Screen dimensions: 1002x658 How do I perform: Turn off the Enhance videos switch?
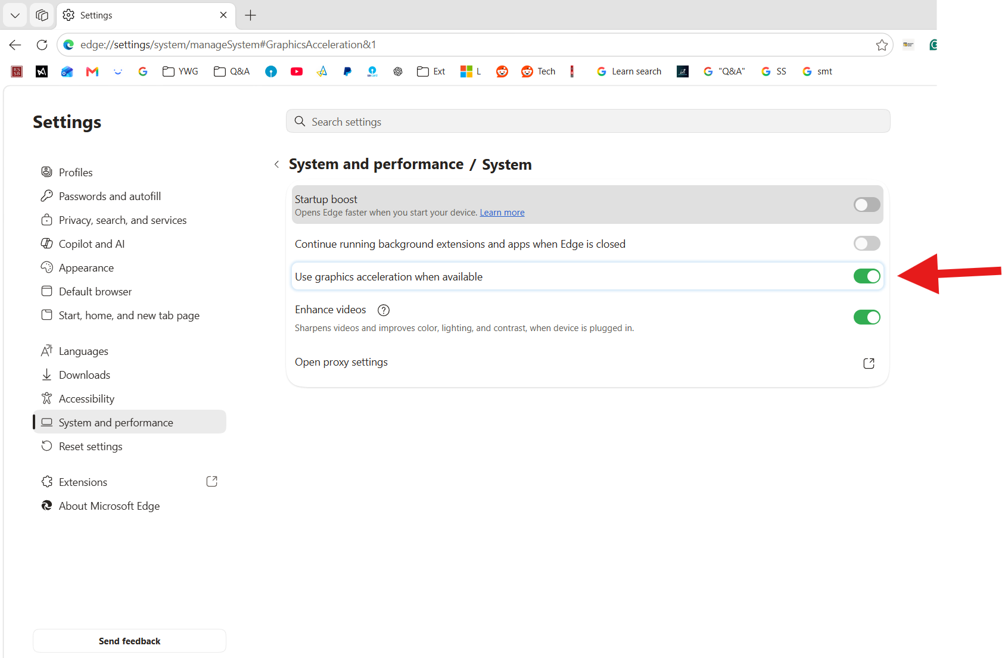click(867, 317)
